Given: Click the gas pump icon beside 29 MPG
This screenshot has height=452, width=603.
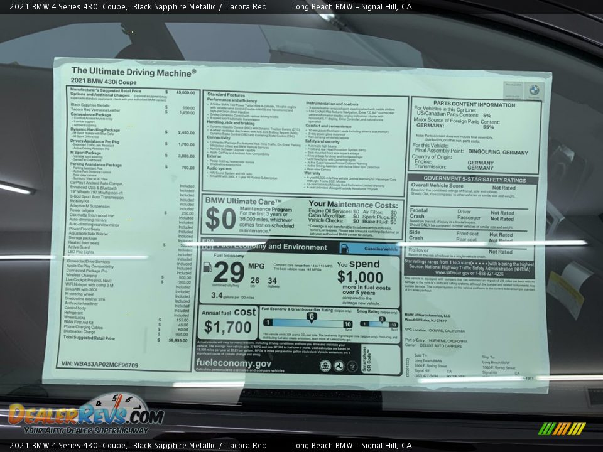Looking at the screenshot, I should tap(207, 267).
